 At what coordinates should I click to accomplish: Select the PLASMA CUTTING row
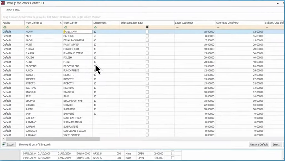click(x=78, y=53)
